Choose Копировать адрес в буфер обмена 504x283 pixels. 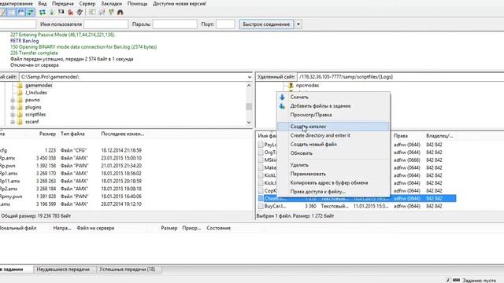pyautogui.click(x=333, y=183)
